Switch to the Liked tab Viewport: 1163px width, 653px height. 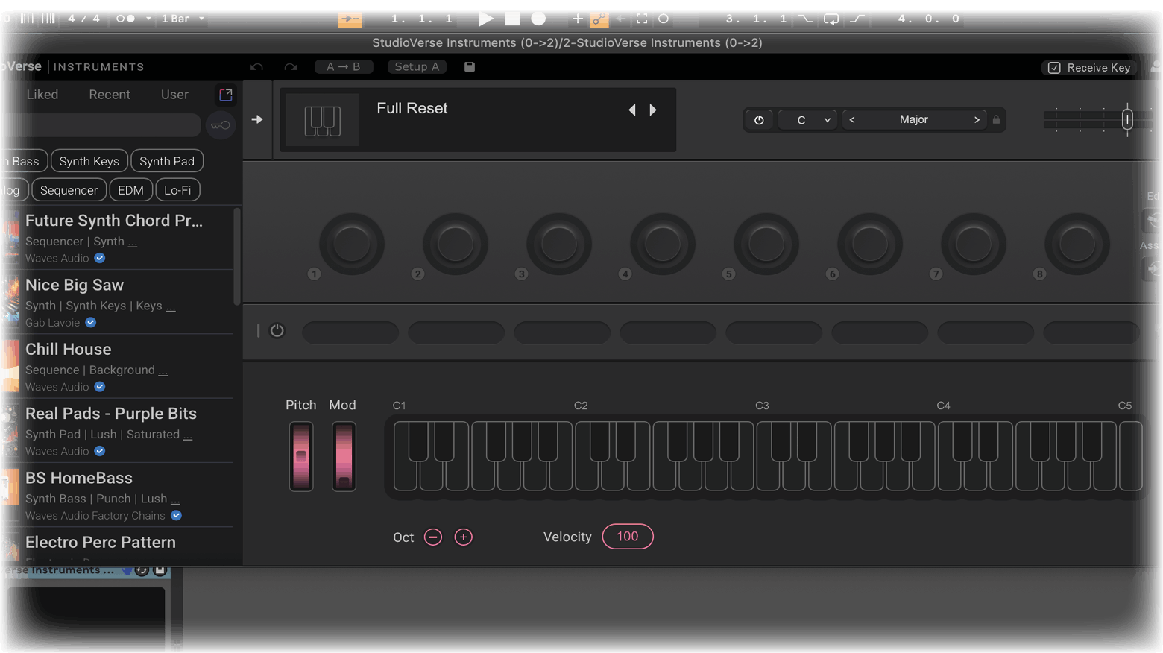pos(42,95)
